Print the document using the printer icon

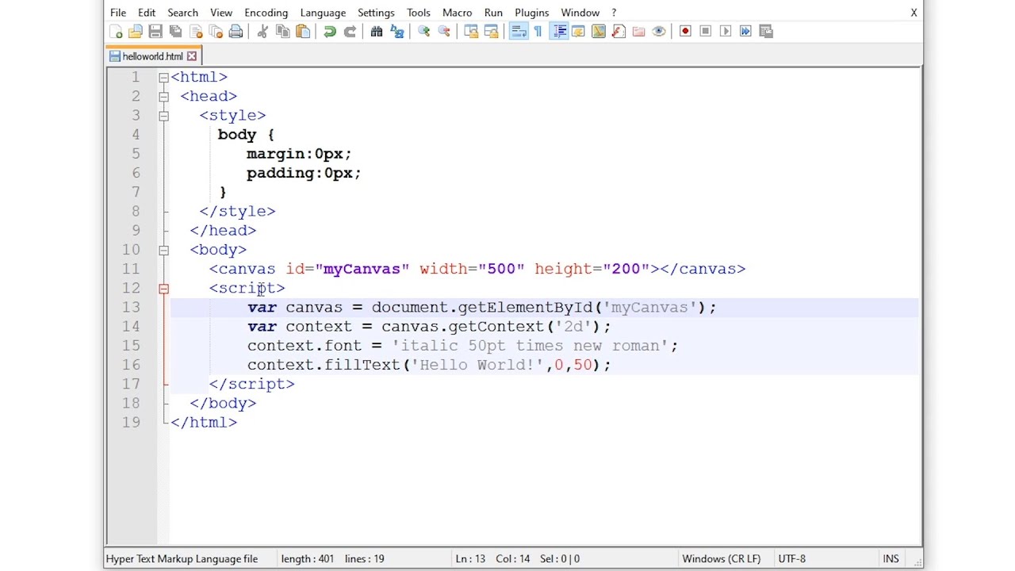(x=236, y=31)
